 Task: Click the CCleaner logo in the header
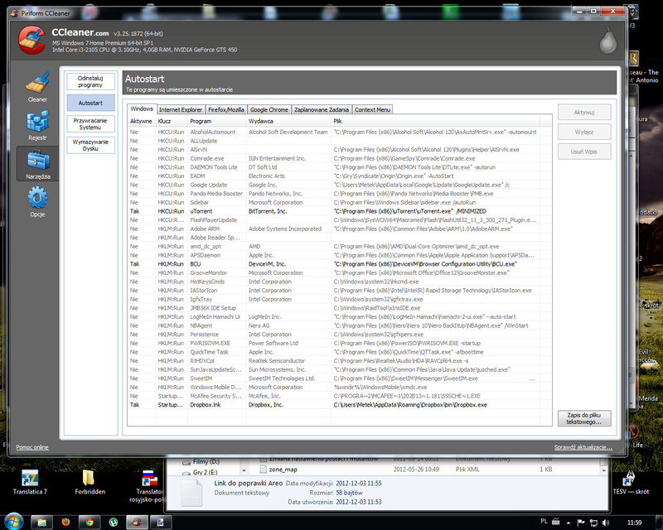pyautogui.click(x=31, y=39)
